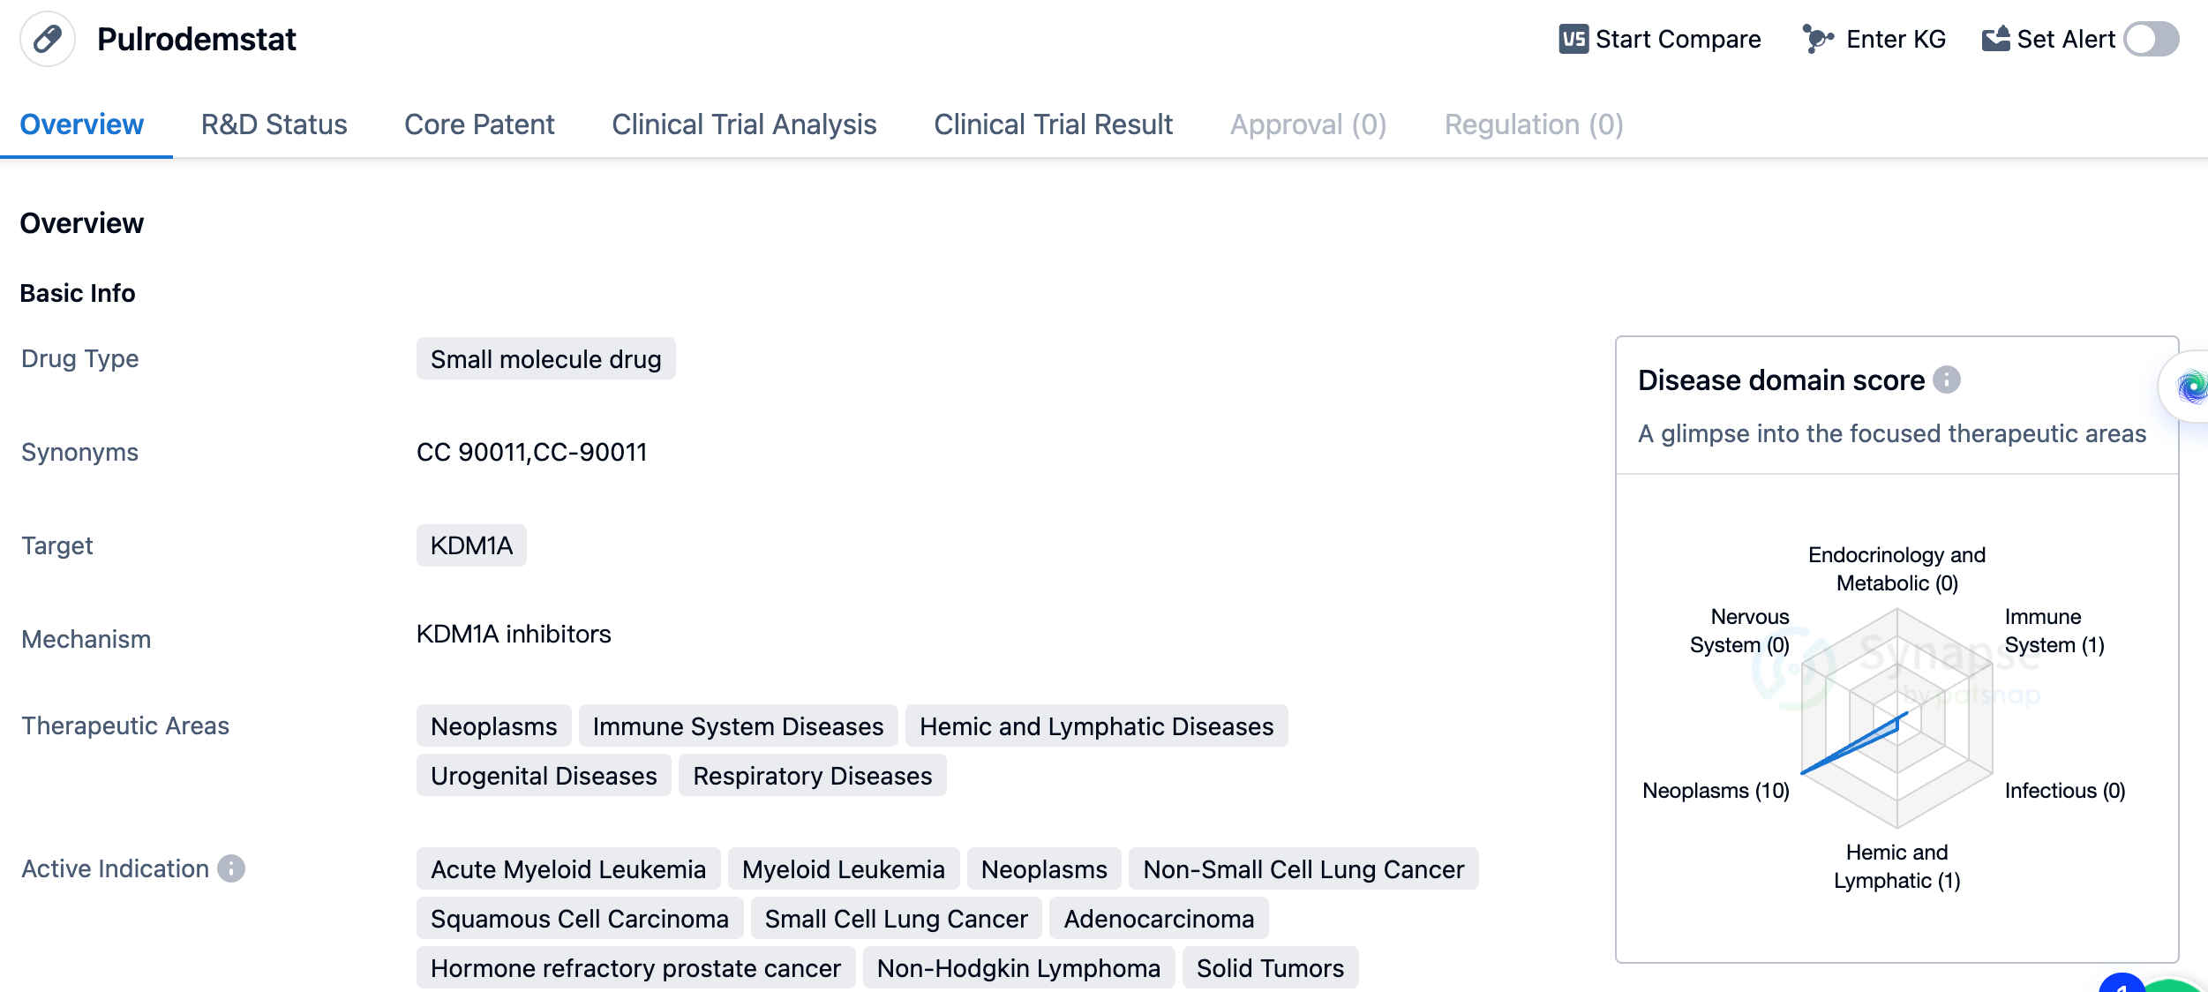Viewport: 2208px width, 992px height.
Task: Open the swirl assistant icon at right edge
Action: (x=2190, y=387)
